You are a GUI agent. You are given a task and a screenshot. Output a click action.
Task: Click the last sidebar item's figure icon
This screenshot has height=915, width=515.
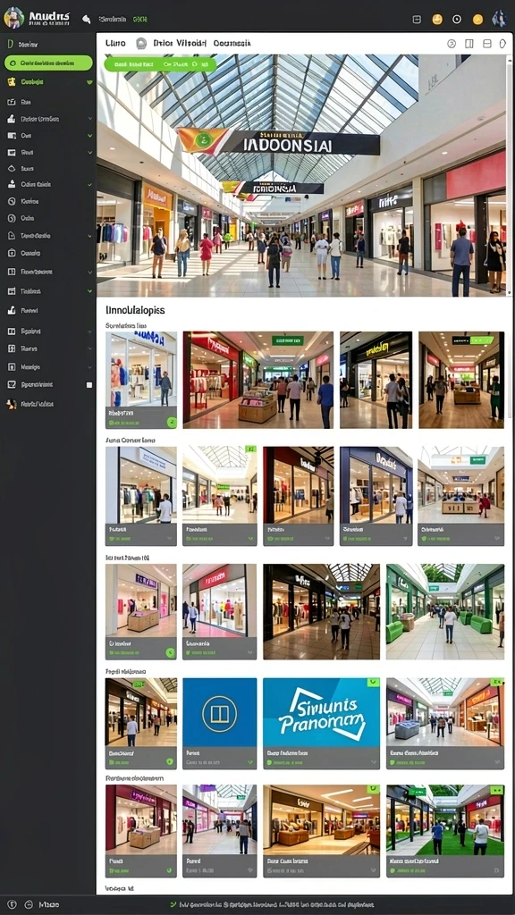[11, 404]
